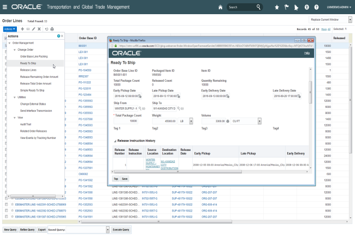Click the pencil edit icon in the toolbar

pyautogui.click(x=33, y=29)
